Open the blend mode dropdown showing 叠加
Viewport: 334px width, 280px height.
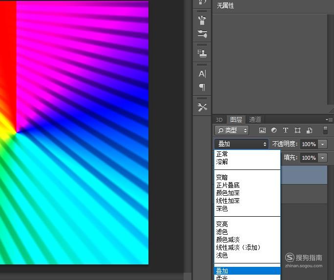point(241,144)
